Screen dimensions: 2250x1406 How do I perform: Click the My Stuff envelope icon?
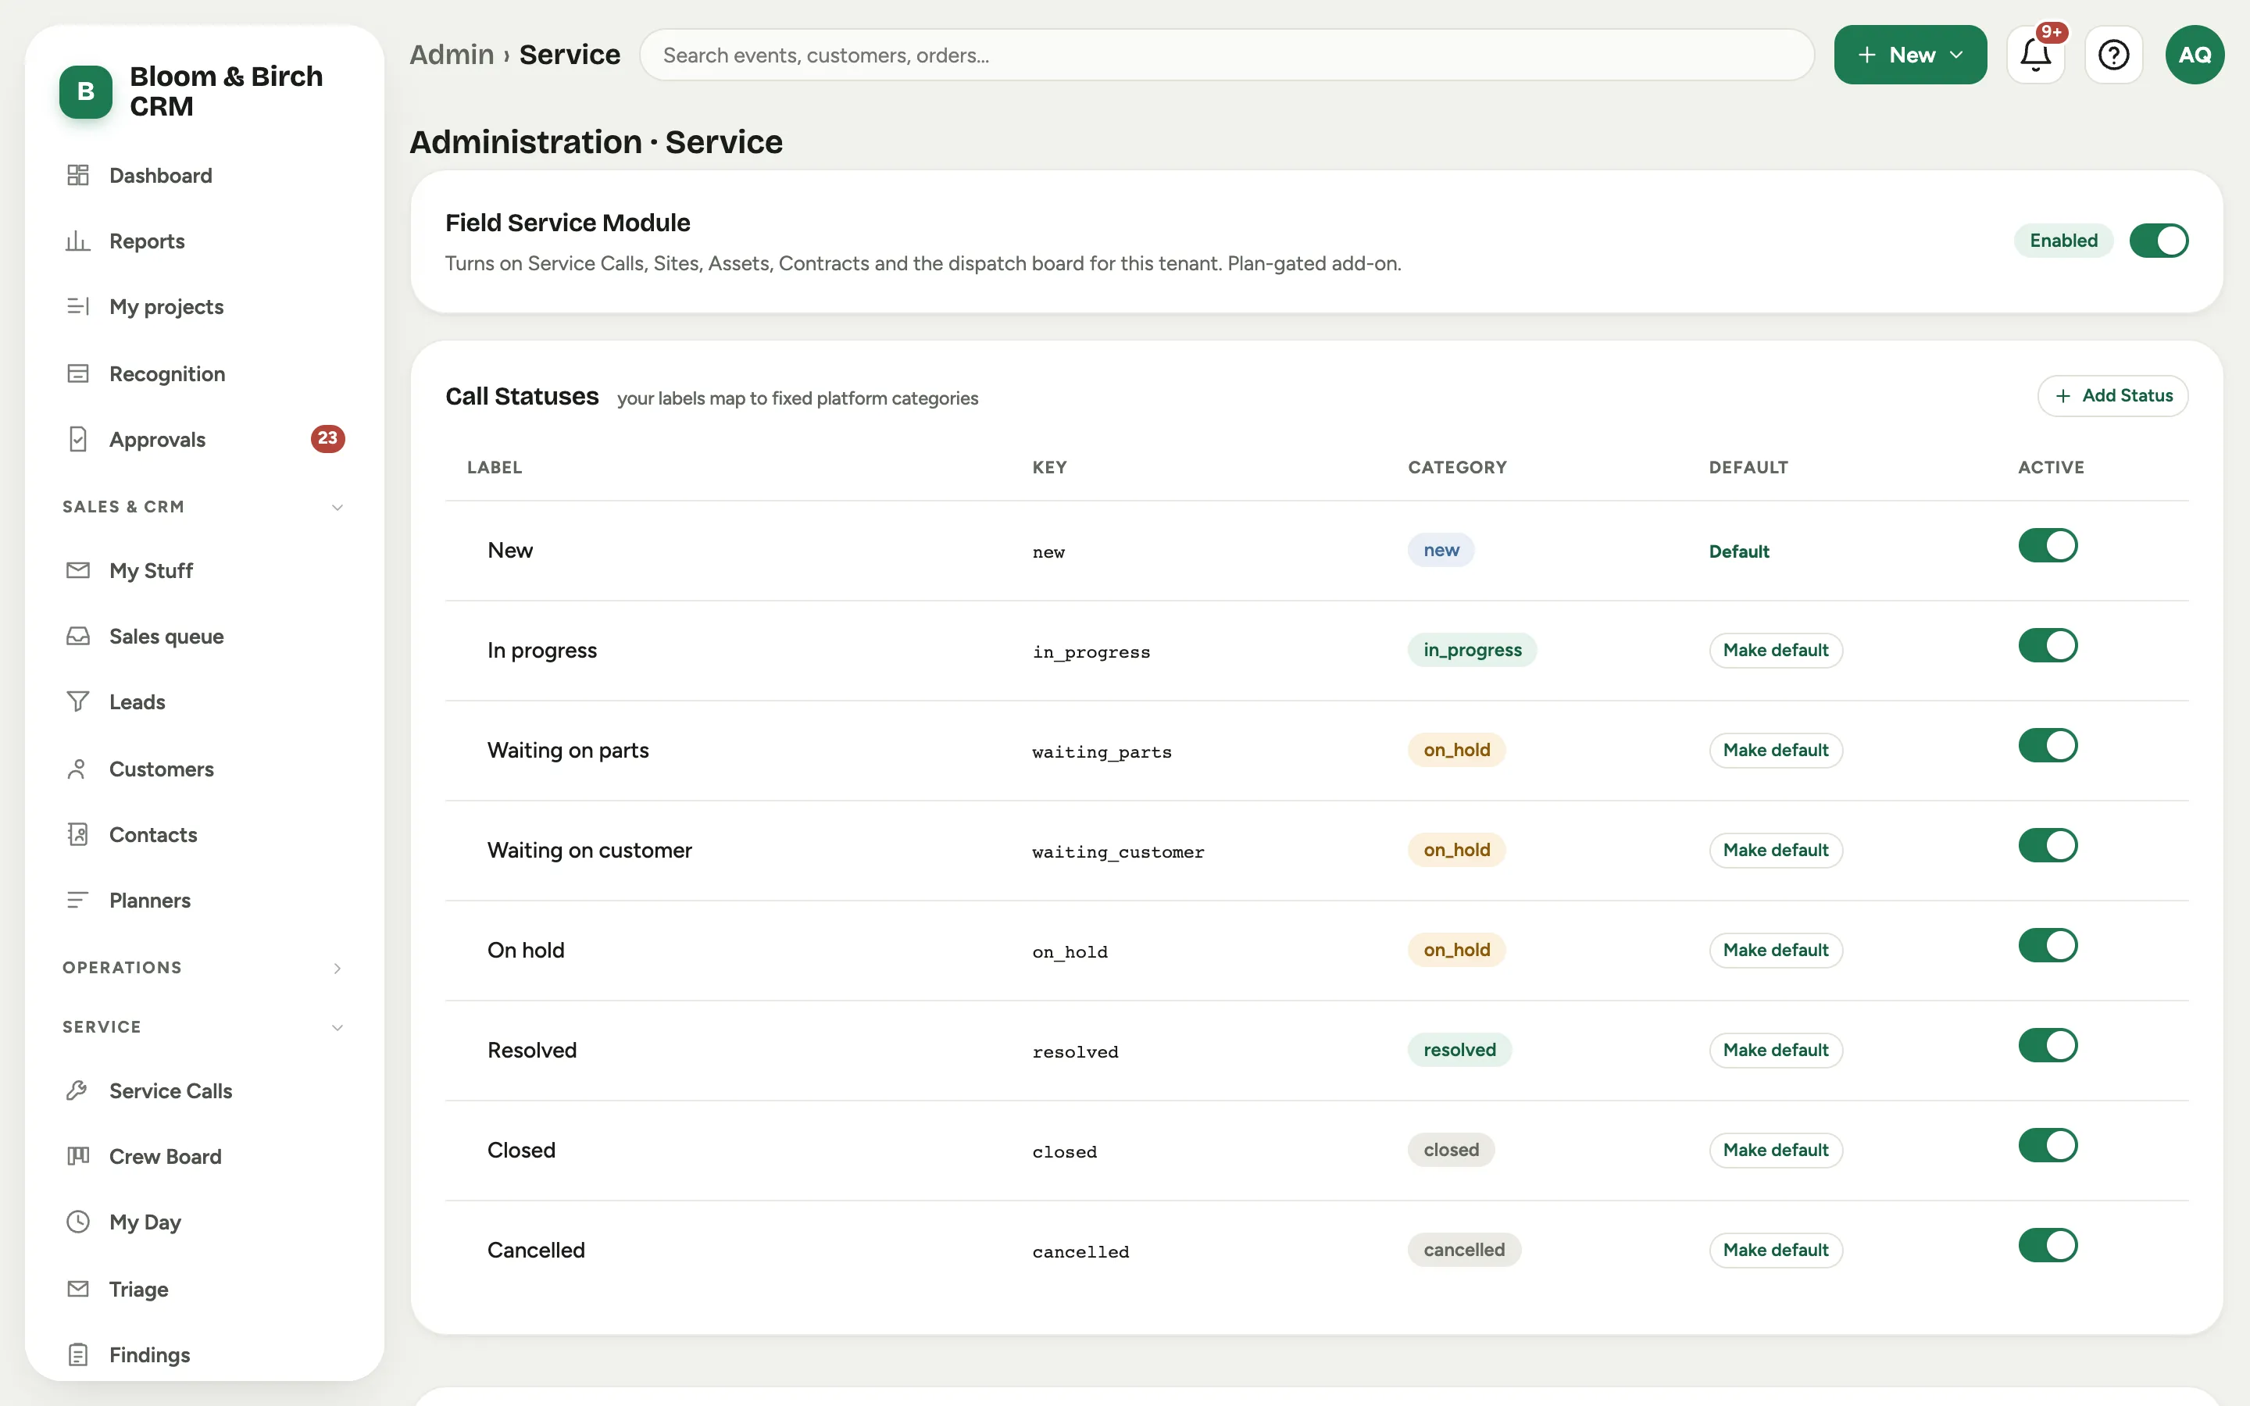[78, 570]
